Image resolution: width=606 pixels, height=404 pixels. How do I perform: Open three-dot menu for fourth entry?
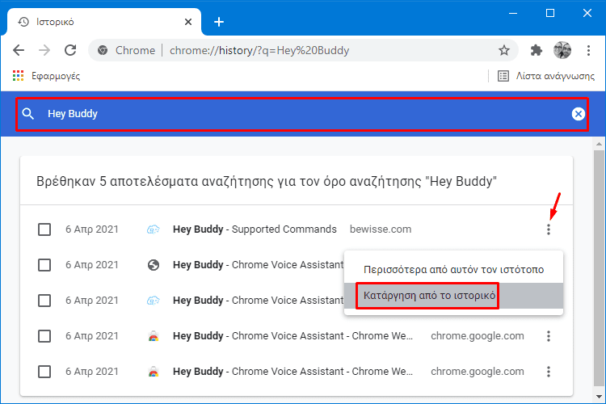coord(549,336)
